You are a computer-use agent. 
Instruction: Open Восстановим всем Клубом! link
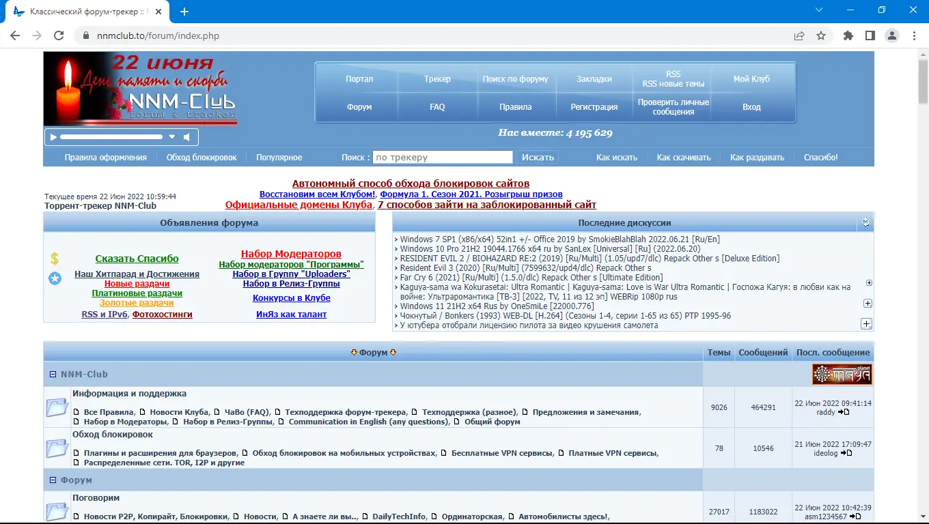click(x=318, y=194)
